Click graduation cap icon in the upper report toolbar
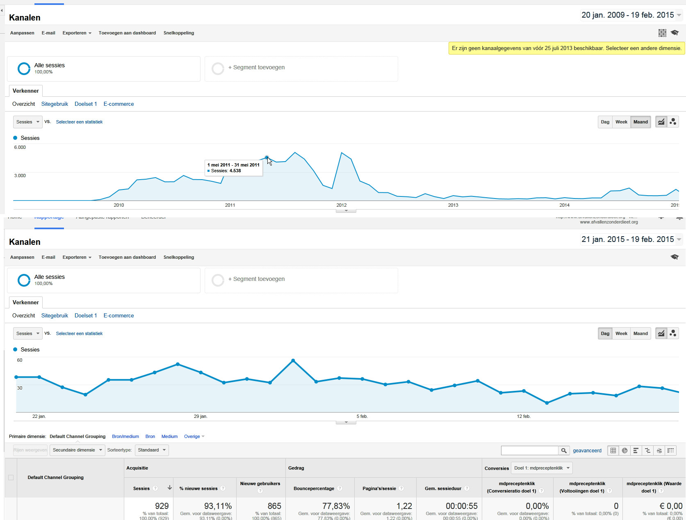This screenshot has height=520, width=686. click(675, 33)
